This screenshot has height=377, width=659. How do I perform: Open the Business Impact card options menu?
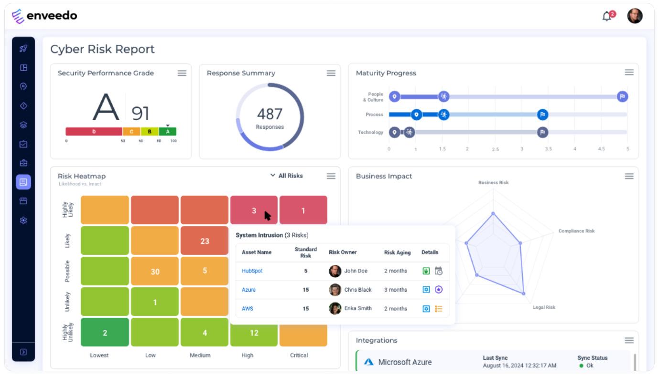629,176
